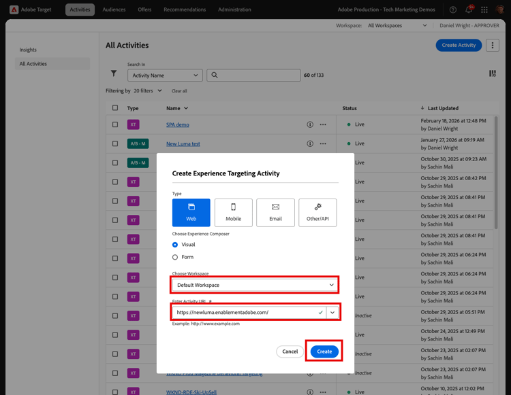Image resolution: width=511 pixels, height=395 pixels.
Task: Open the New Luma test activity link
Action: (183, 143)
